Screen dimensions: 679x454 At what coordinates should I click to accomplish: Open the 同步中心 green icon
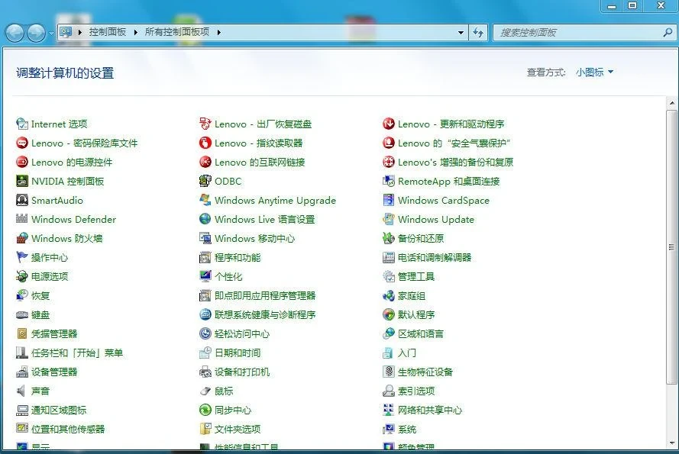[x=205, y=410]
